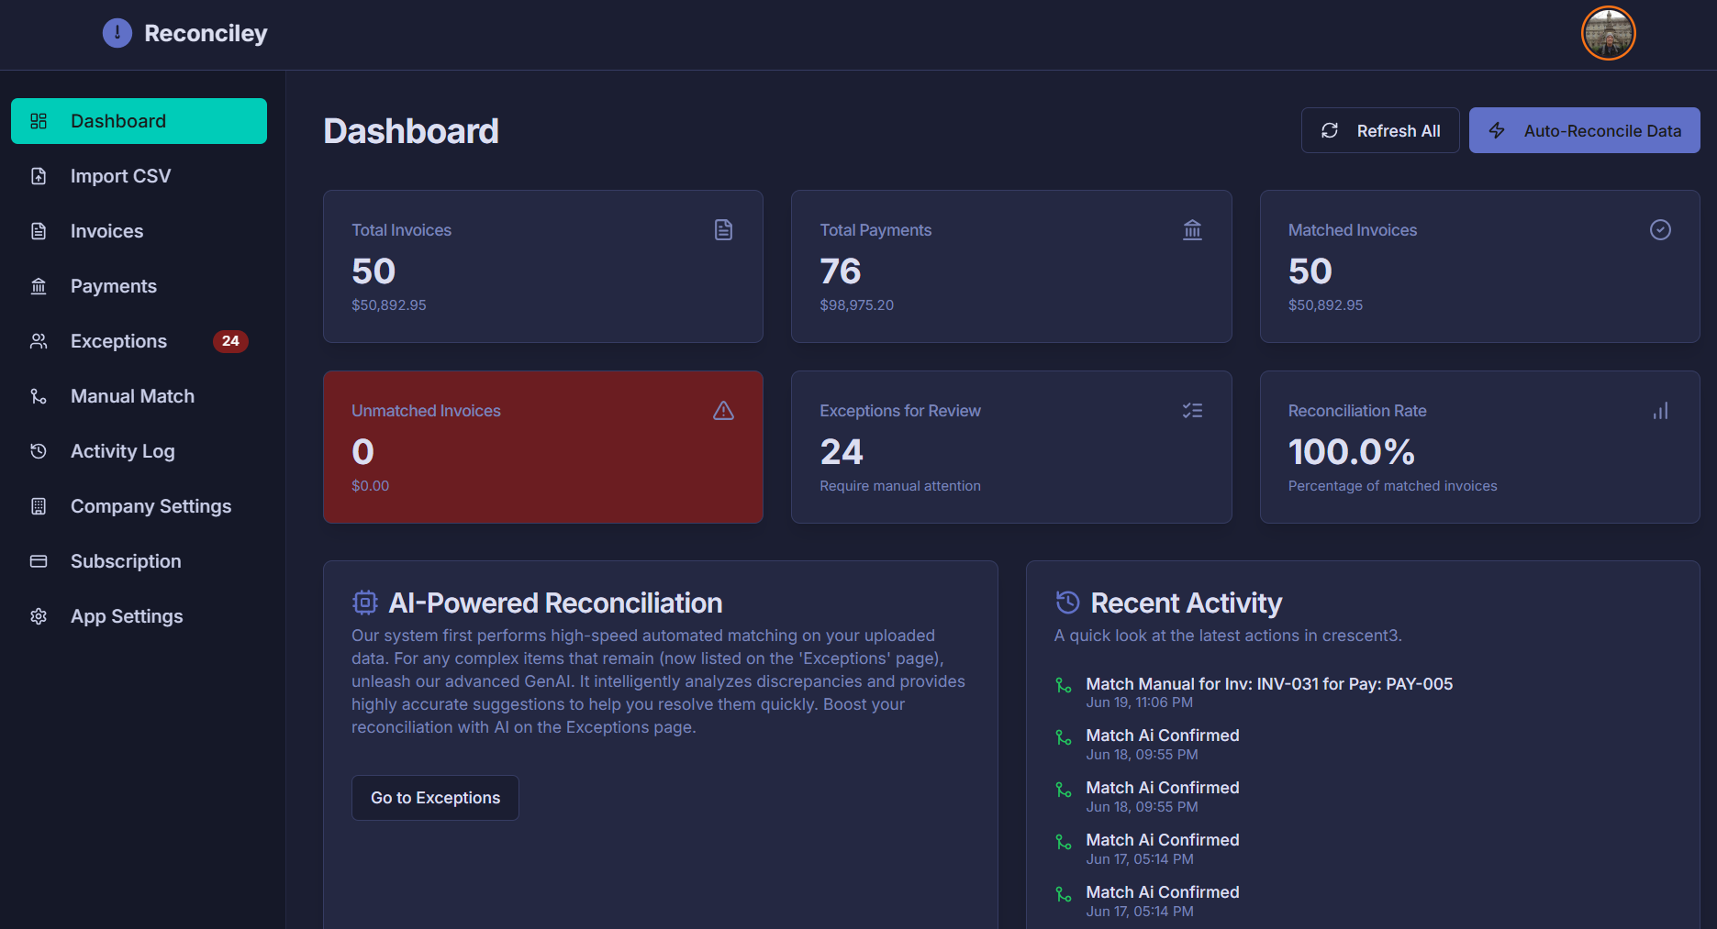Open the user profile avatar
Image resolution: width=1717 pixels, height=929 pixels.
pyautogui.click(x=1608, y=33)
